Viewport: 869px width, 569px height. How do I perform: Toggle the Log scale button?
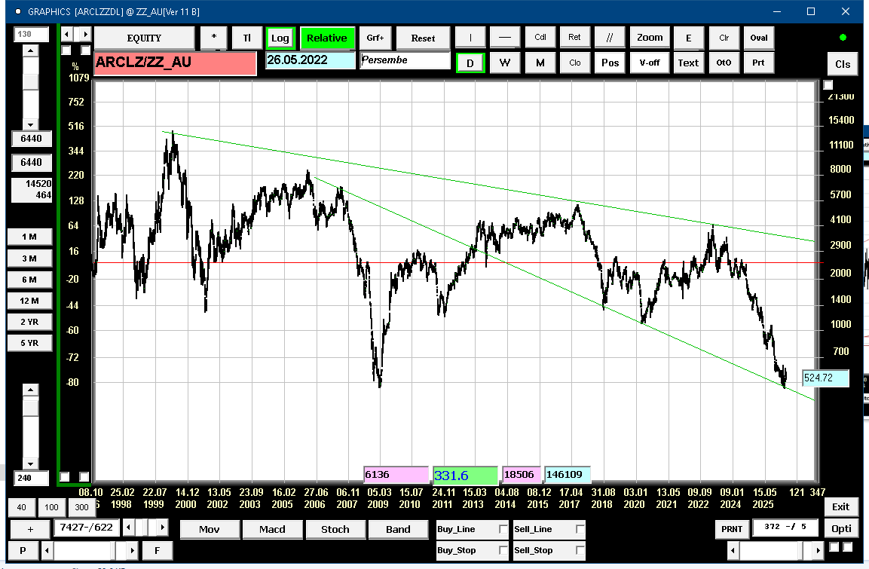280,38
